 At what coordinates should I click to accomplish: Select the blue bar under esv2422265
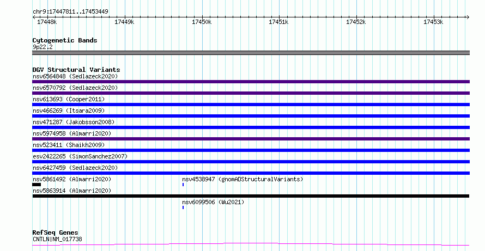pyautogui.click(x=251, y=162)
